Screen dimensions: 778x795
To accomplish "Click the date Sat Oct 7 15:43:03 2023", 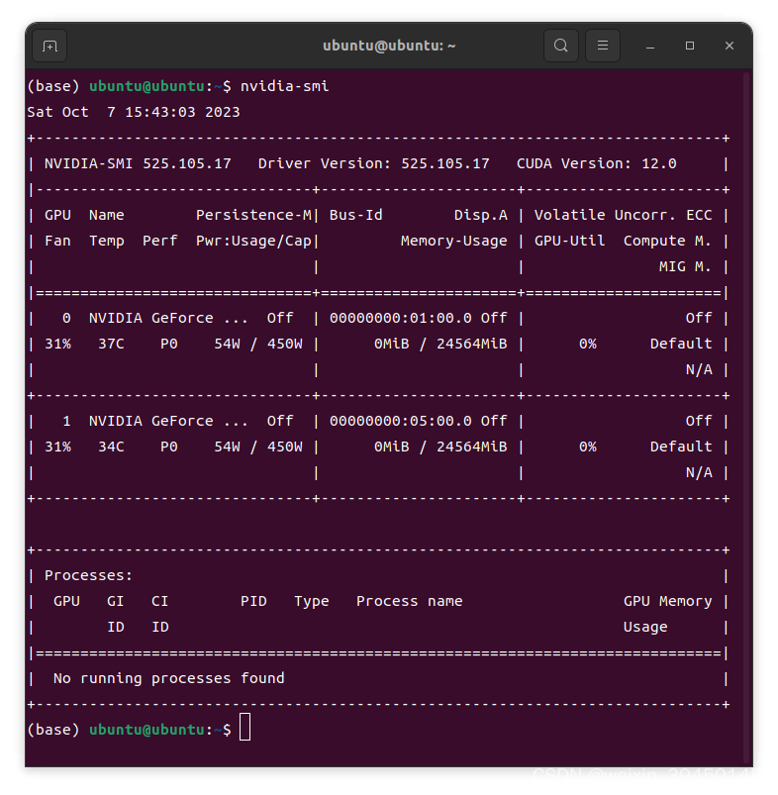I will [x=134, y=112].
